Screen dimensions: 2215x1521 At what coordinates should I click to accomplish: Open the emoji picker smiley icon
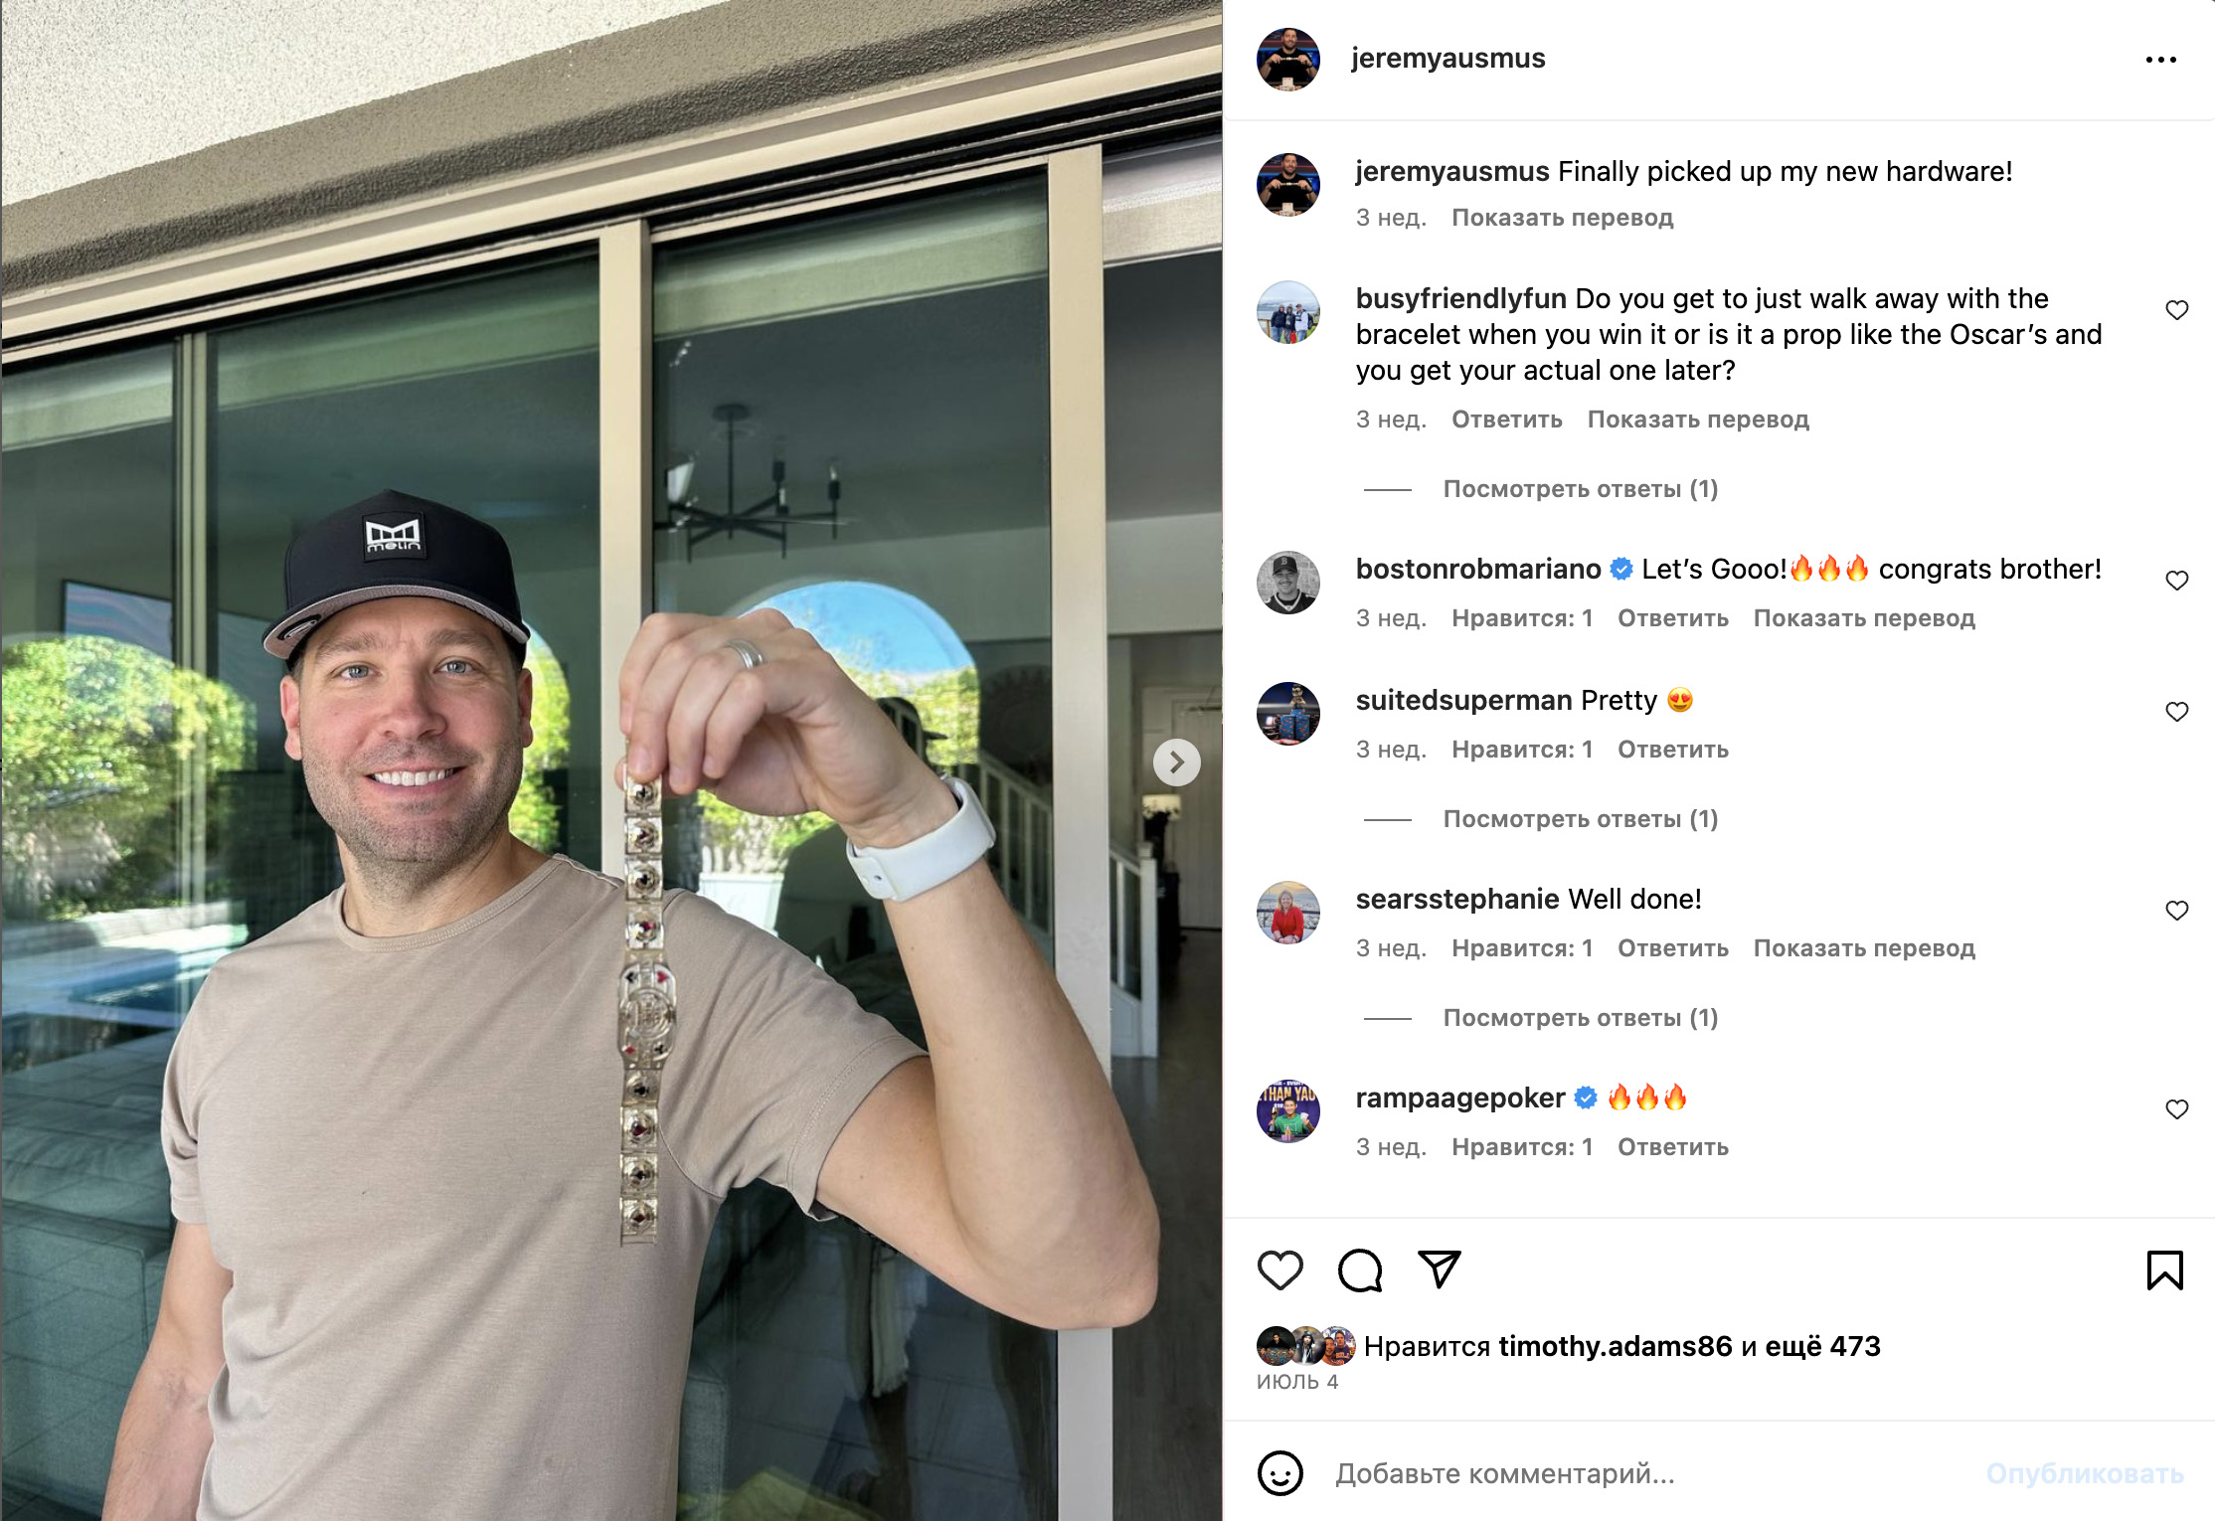(1279, 1473)
